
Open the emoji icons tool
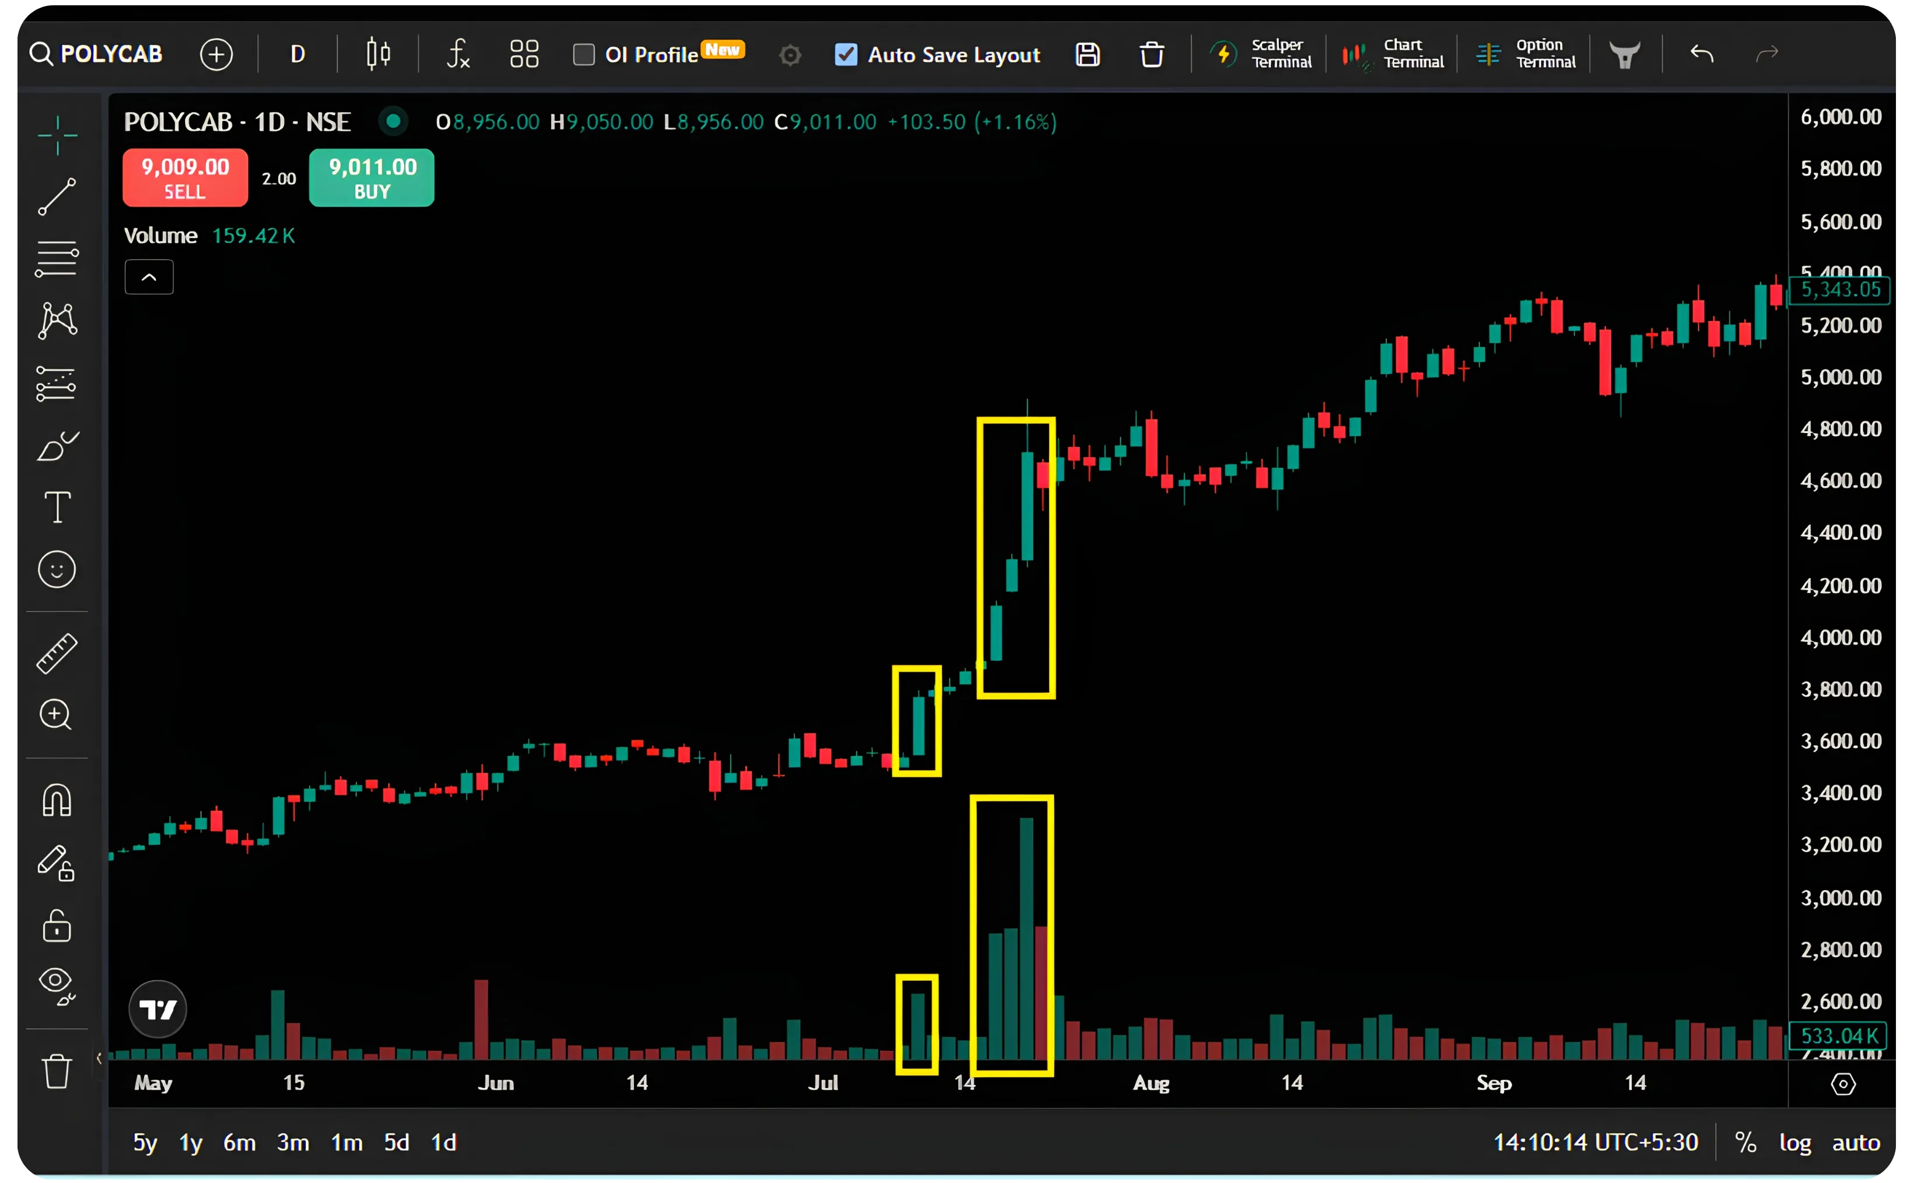57,569
